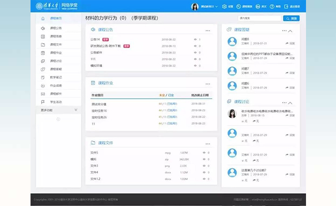Click the user avatar in the top bar
The width and height of the screenshot is (336, 206).
[195, 7]
